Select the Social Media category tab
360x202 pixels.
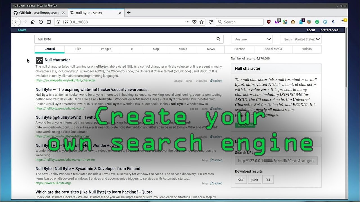click(273, 49)
